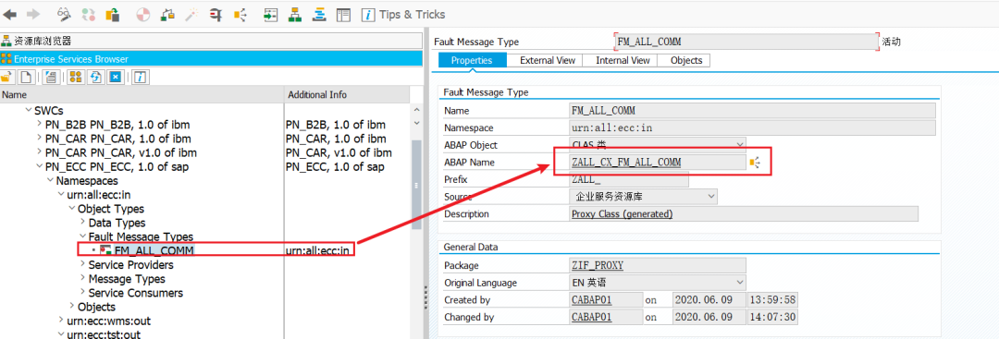Collapse the urn:all:ecc:in namespace
The height and width of the screenshot is (339, 999).
pyautogui.click(x=60, y=195)
